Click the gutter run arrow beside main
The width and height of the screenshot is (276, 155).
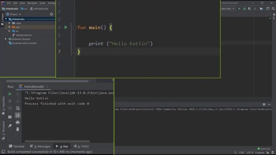pos(66,27)
